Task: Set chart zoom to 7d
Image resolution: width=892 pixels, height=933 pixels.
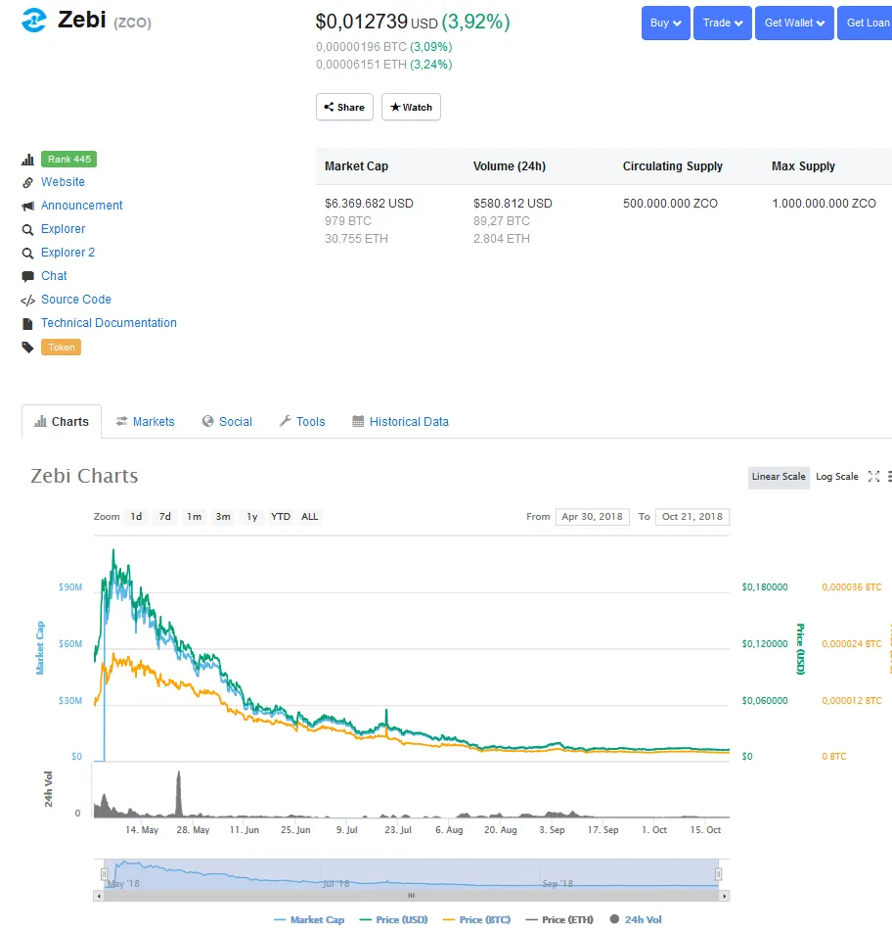Action: (164, 517)
